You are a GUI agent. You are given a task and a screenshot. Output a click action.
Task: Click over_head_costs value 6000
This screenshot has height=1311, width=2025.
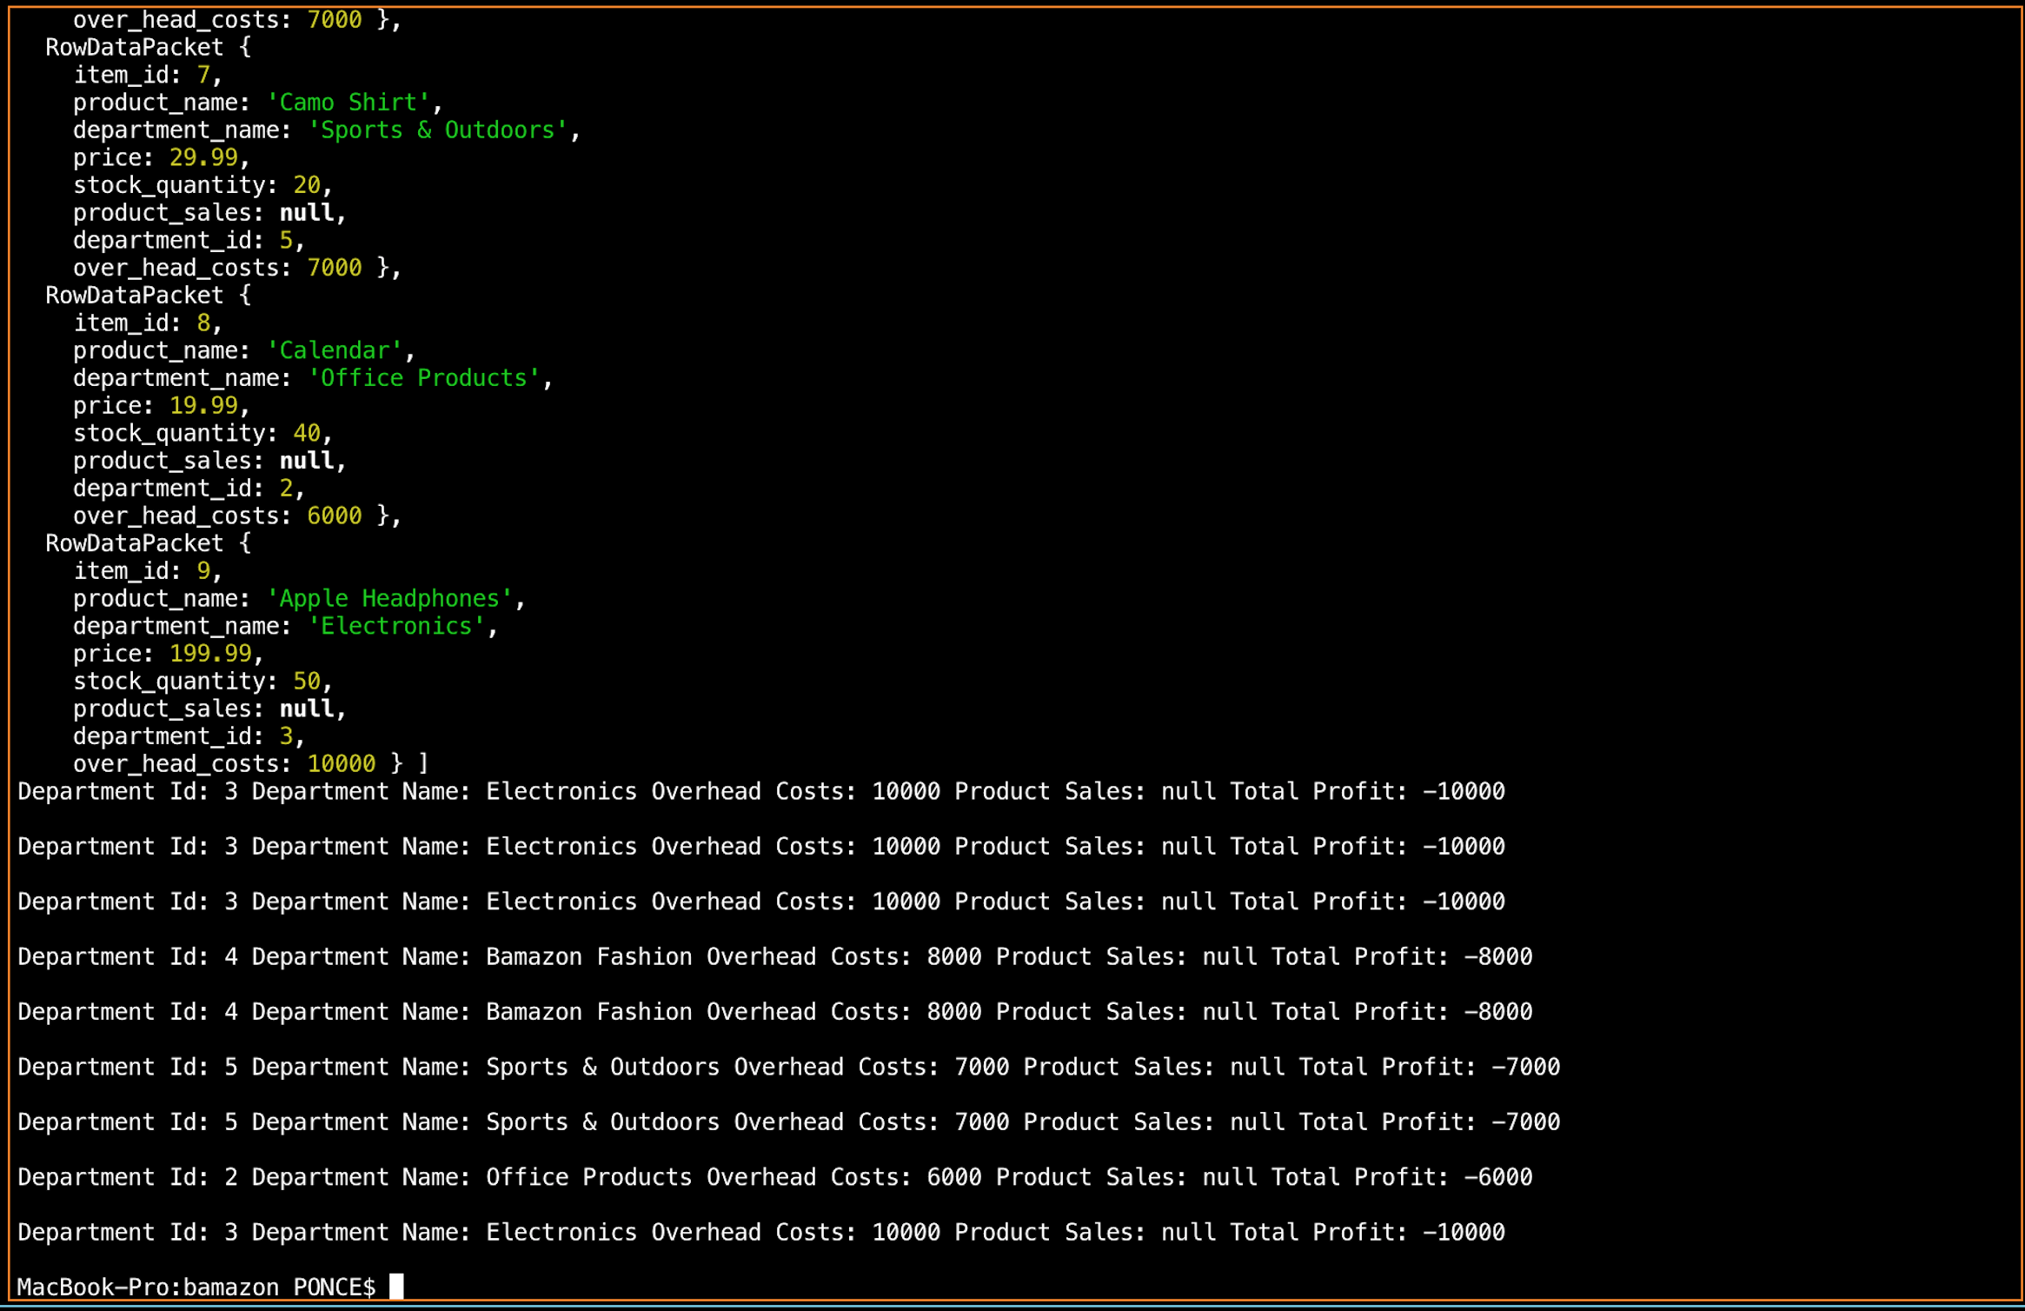(x=335, y=516)
